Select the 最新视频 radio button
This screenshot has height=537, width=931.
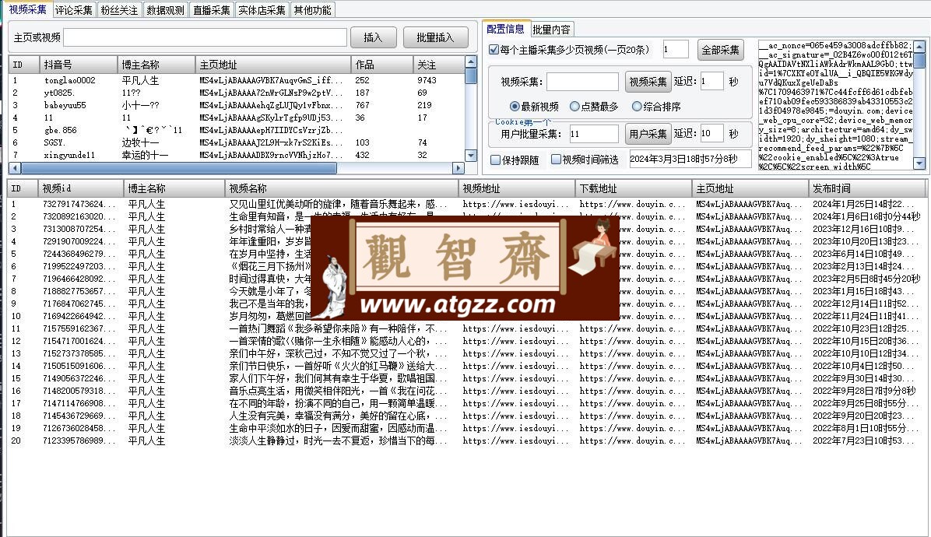click(x=515, y=106)
